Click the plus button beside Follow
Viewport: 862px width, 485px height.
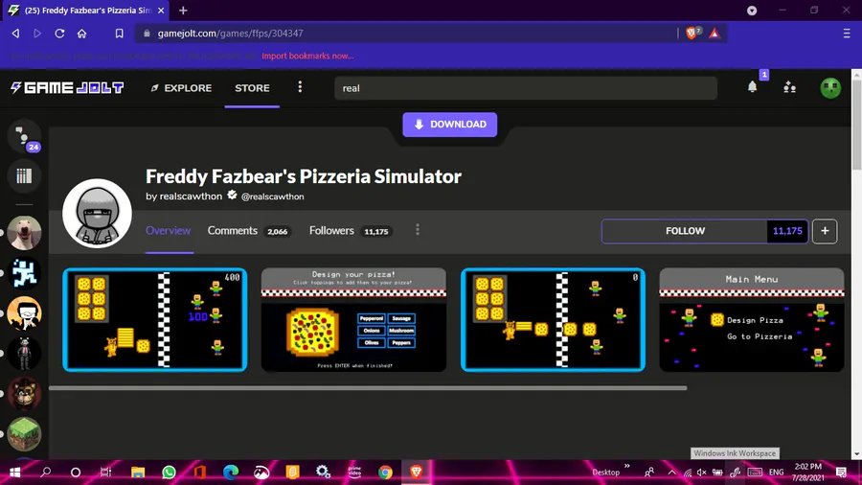[825, 231]
